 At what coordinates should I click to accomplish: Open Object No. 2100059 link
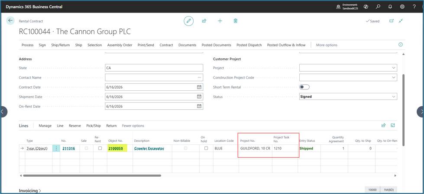pos(116,148)
